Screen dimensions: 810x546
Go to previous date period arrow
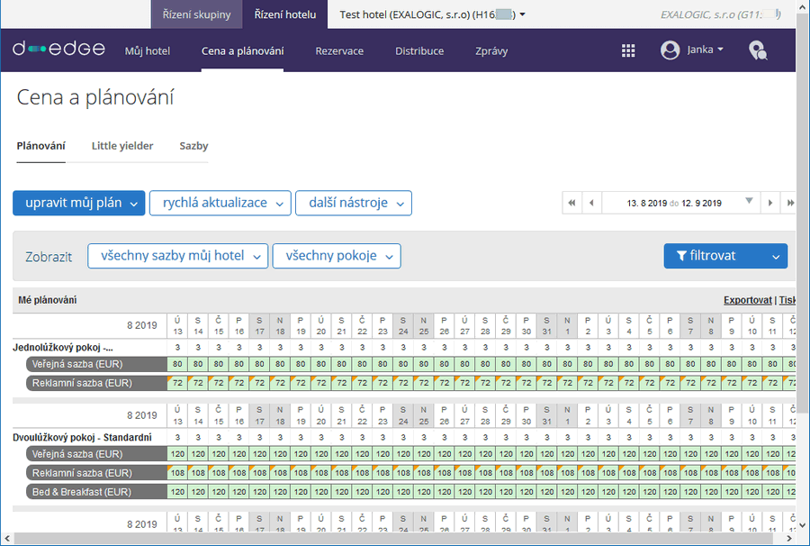[591, 204]
